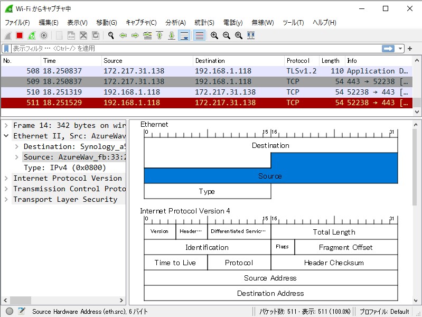Toggle packet colorization rules button
The image size is (422, 317).
pos(200,35)
